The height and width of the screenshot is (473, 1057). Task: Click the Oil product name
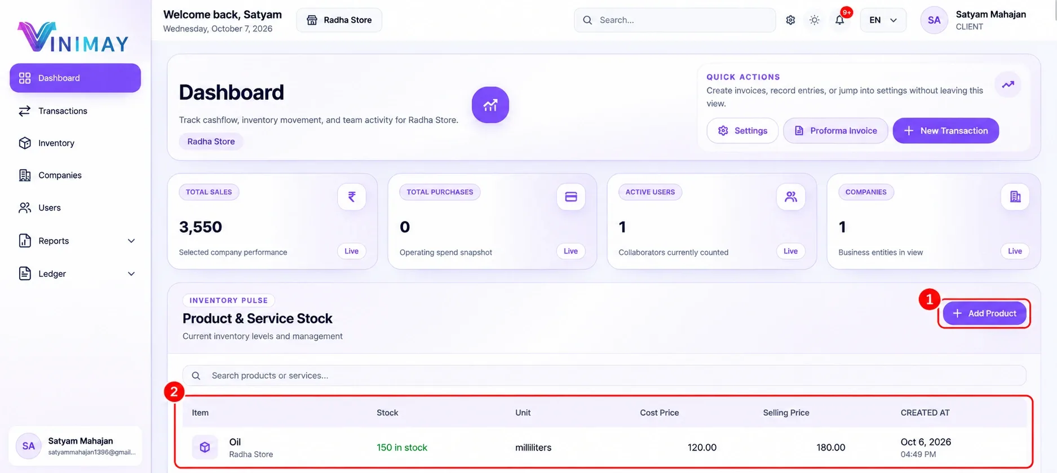pos(235,442)
